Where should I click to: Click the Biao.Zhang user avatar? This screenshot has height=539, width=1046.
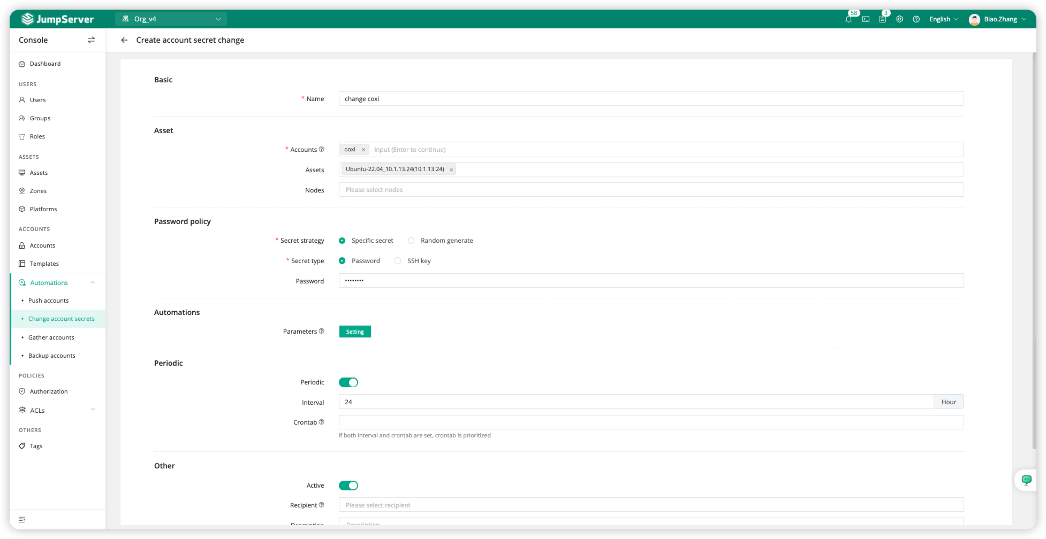click(x=974, y=19)
